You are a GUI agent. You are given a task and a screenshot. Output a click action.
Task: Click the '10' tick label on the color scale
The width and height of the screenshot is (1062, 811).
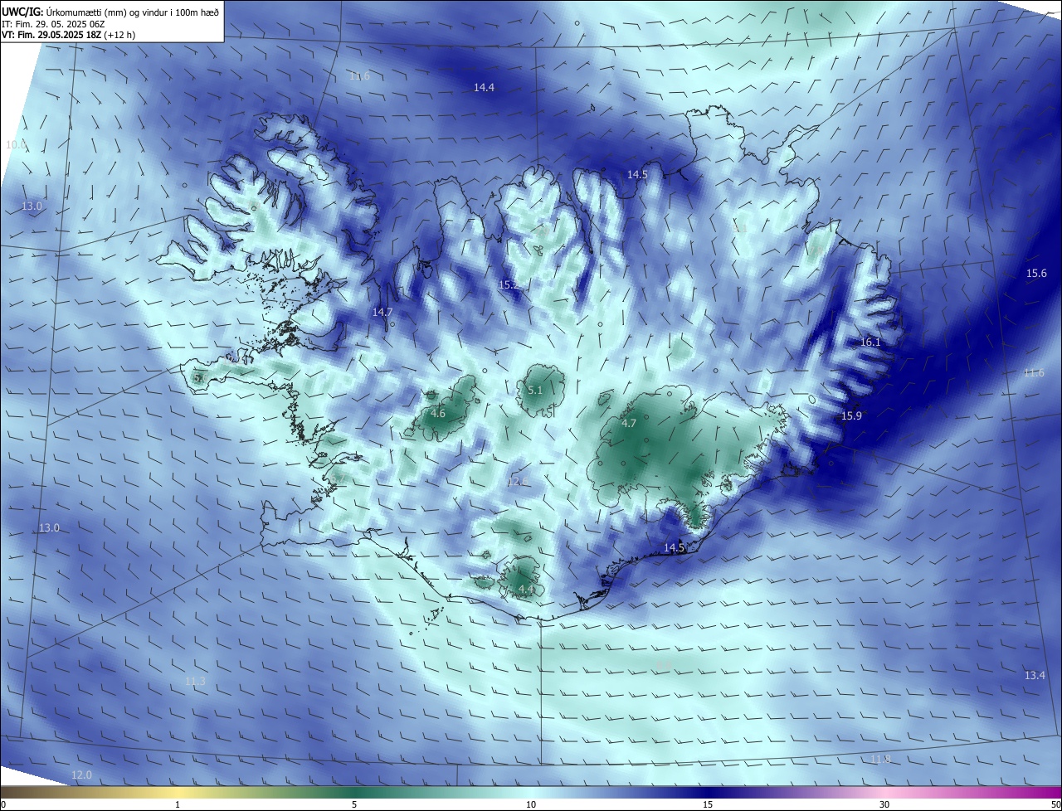click(x=531, y=804)
